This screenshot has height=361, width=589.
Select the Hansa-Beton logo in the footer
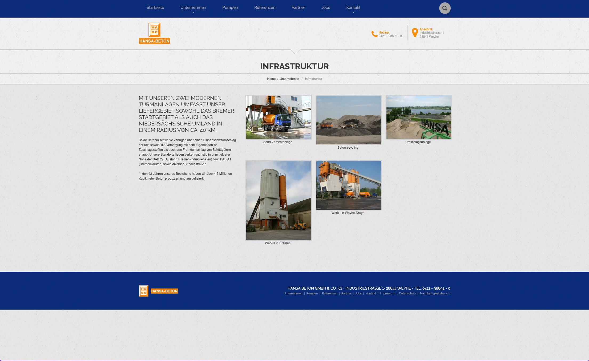pos(158,291)
